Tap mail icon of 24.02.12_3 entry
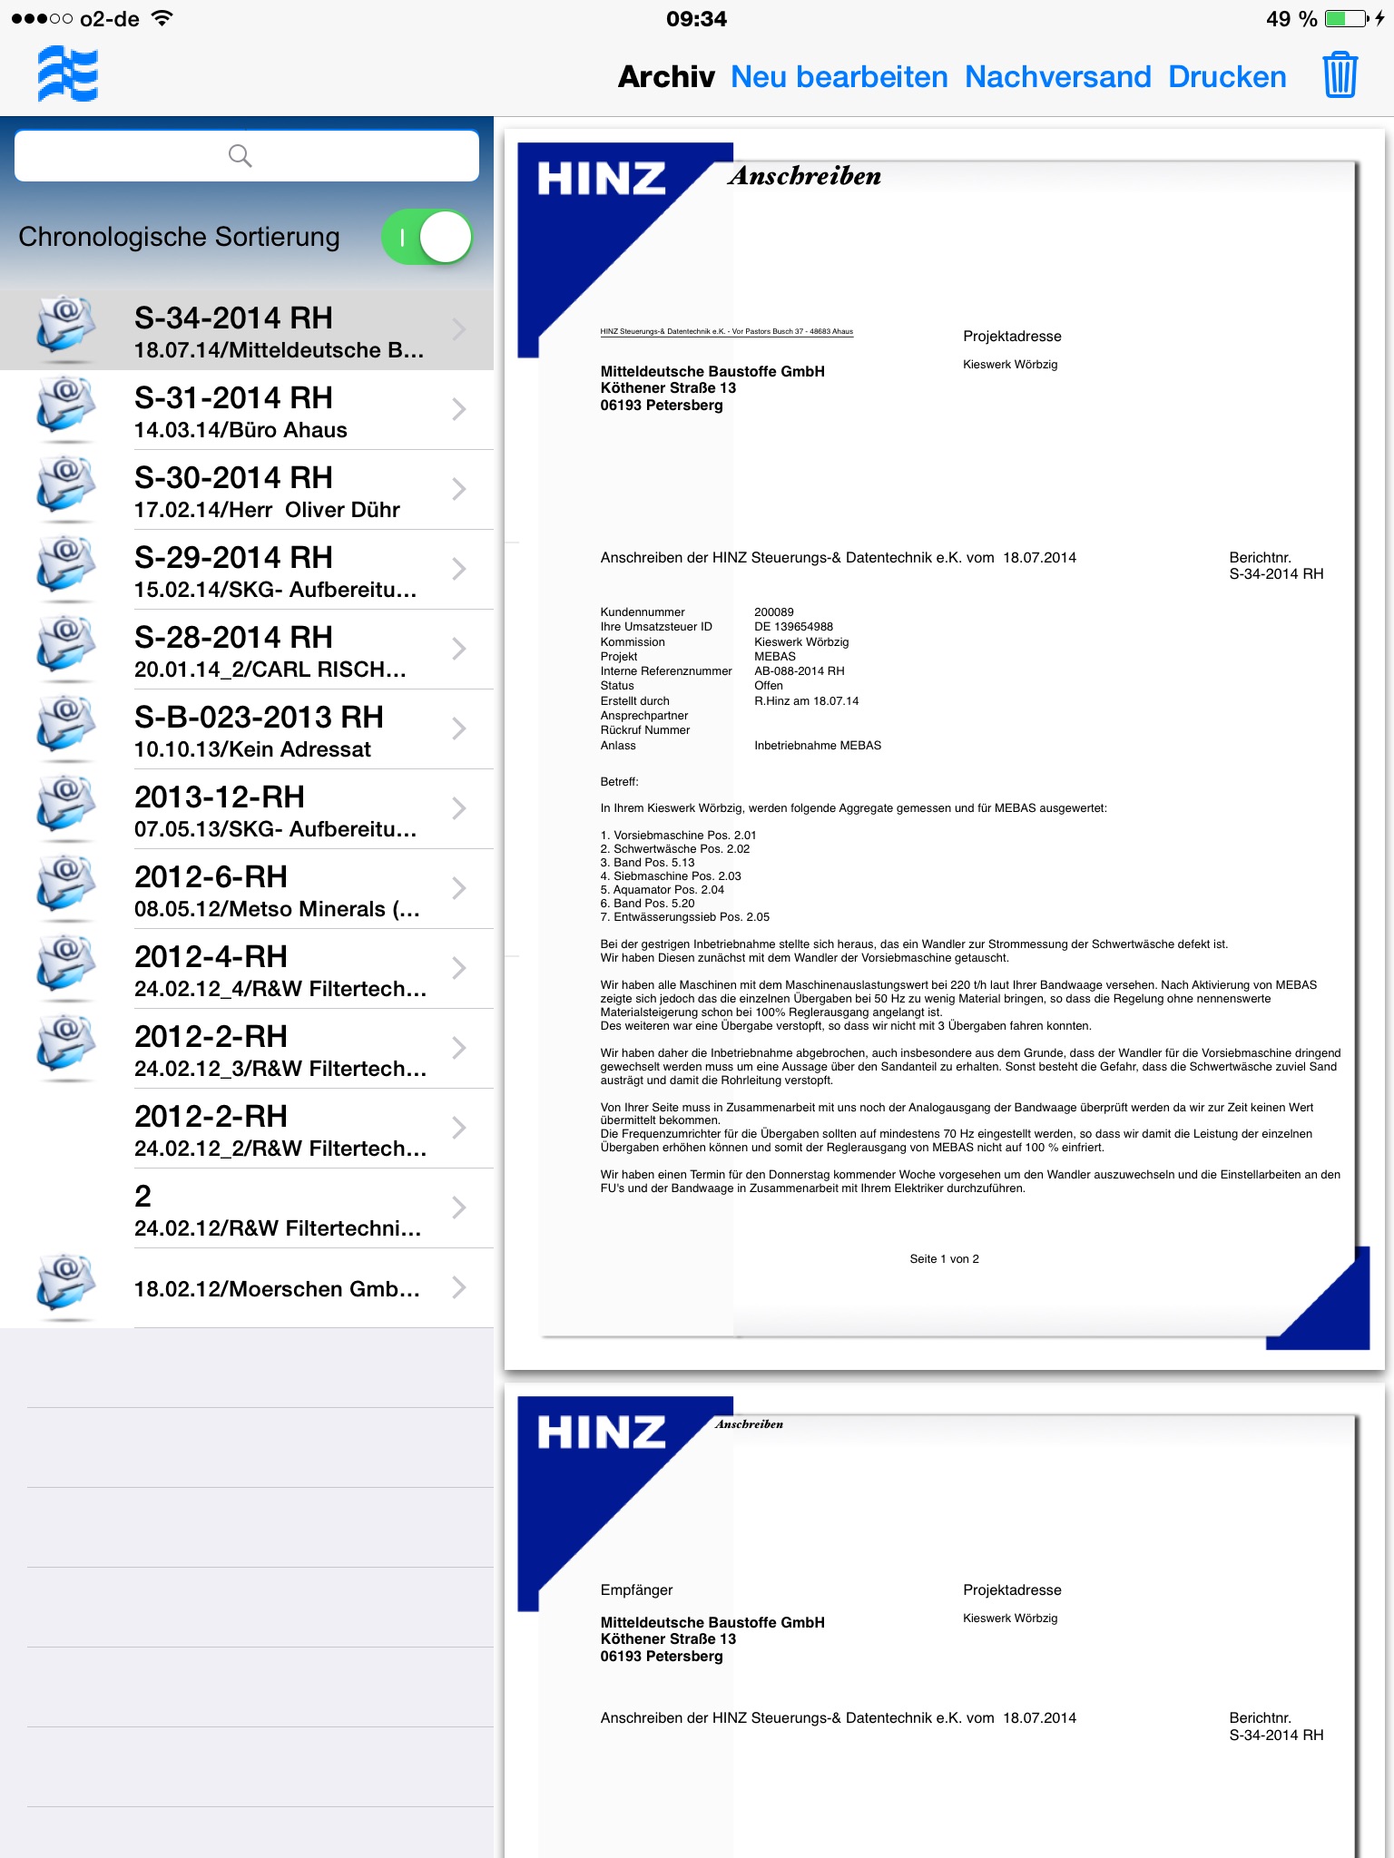This screenshot has width=1394, height=1858. point(65,1047)
